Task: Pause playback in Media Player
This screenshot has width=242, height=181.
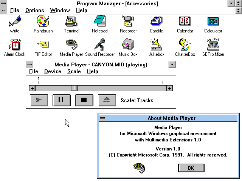Action: click(x=62, y=100)
